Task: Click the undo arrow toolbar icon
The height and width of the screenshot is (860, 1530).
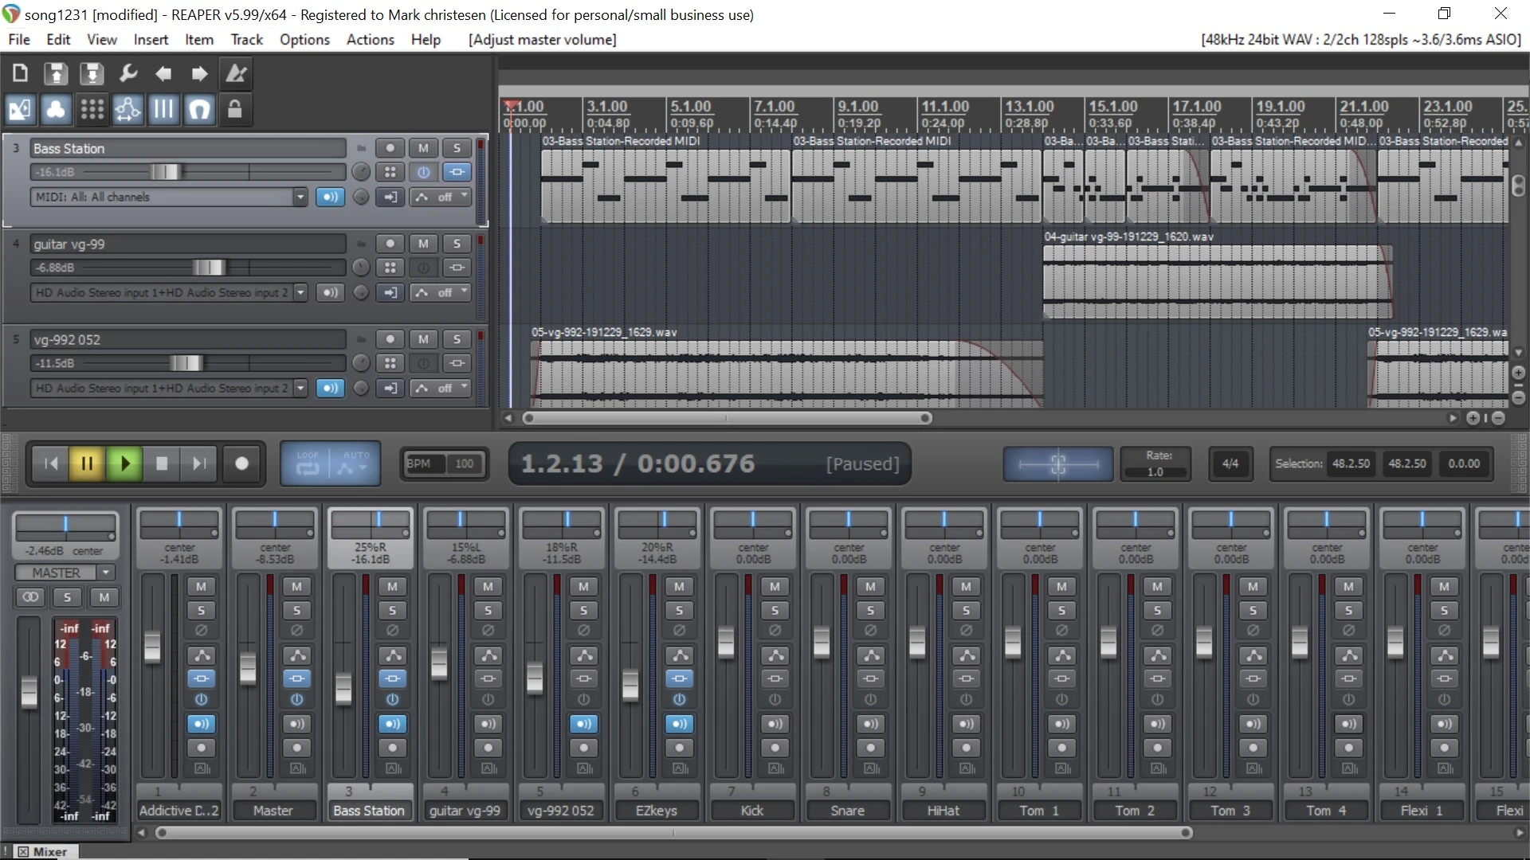Action: (x=163, y=74)
